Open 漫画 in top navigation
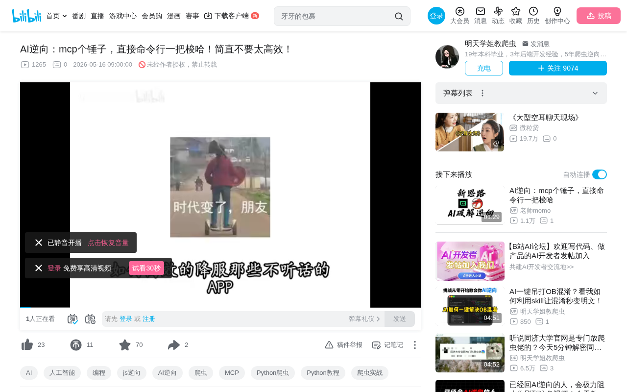This screenshot has width=627, height=392. pos(174,16)
